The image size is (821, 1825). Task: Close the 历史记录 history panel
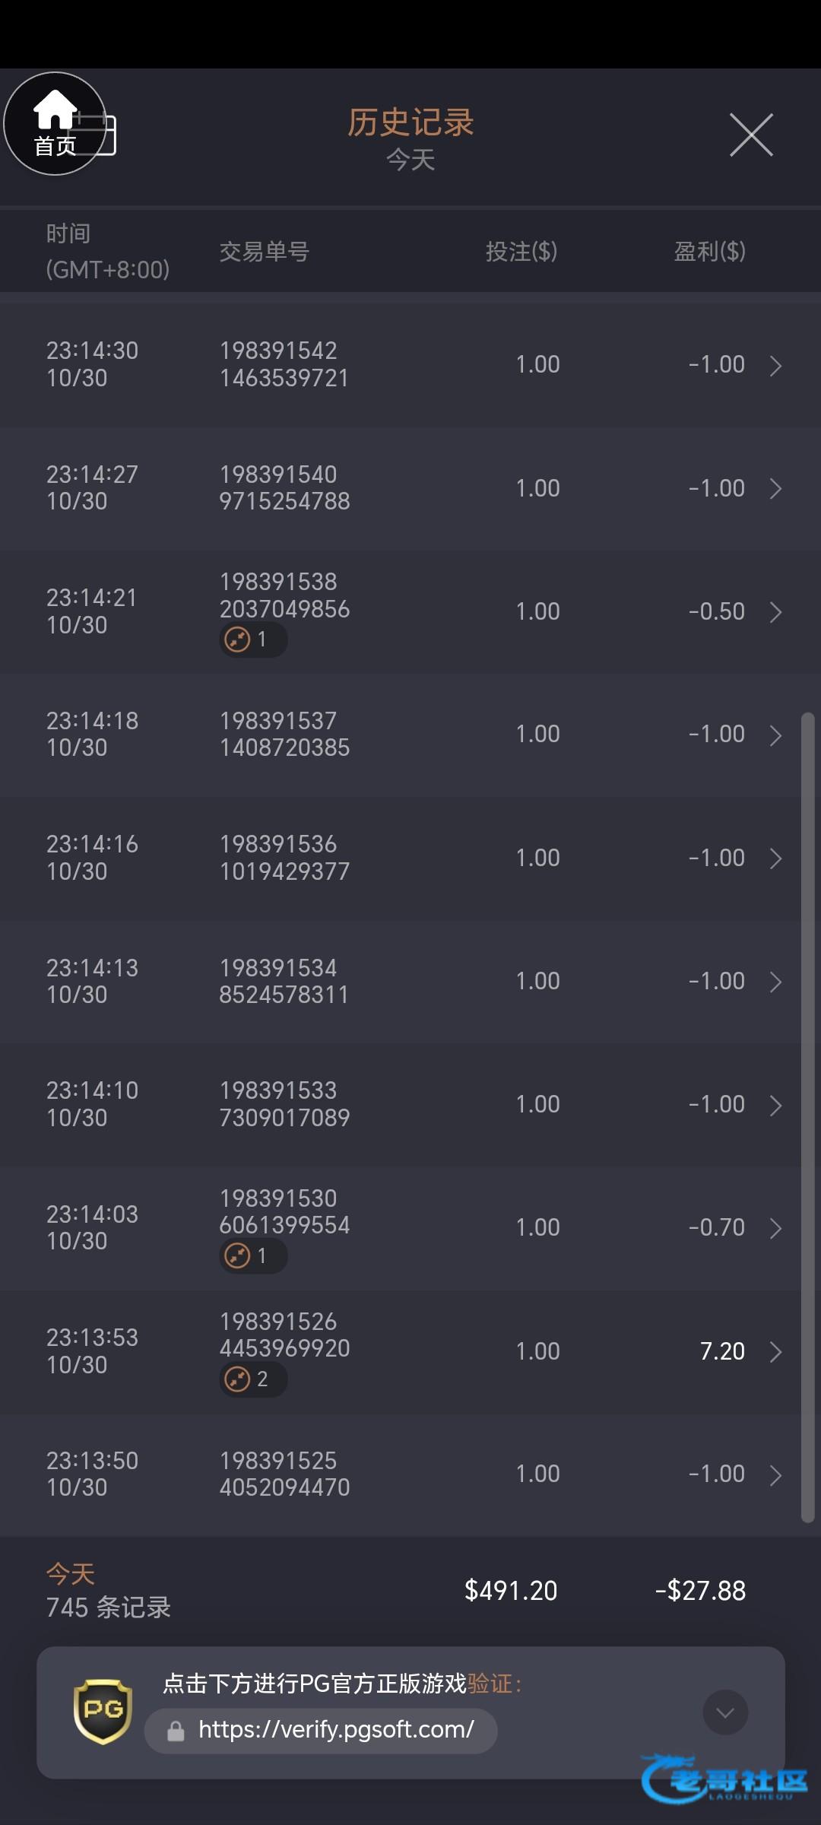tap(751, 135)
